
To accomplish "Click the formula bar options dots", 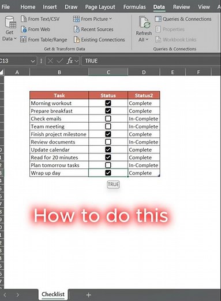I will pos(41,61).
